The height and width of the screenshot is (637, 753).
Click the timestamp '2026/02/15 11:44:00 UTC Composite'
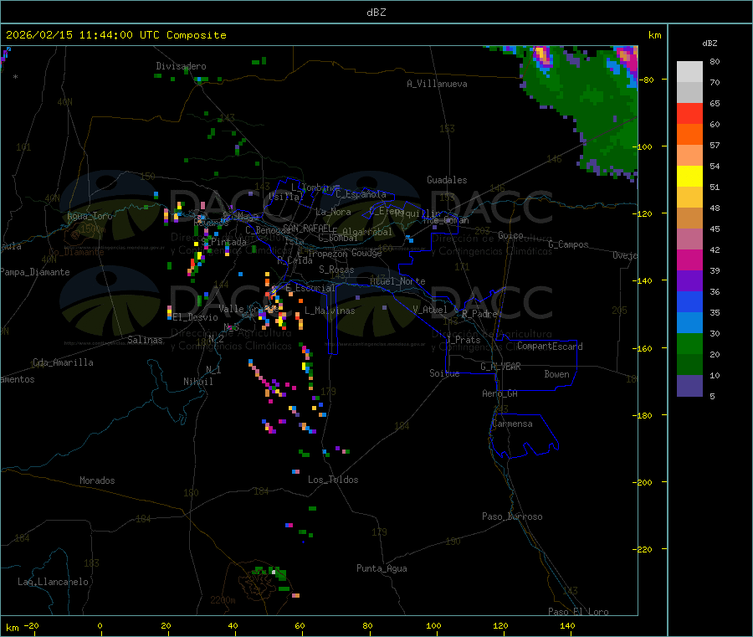coord(115,35)
